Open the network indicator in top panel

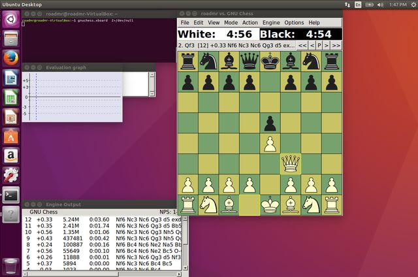pyautogui.click(x=347, y=5)
